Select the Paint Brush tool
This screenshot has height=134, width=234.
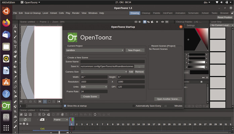[15, 57]
